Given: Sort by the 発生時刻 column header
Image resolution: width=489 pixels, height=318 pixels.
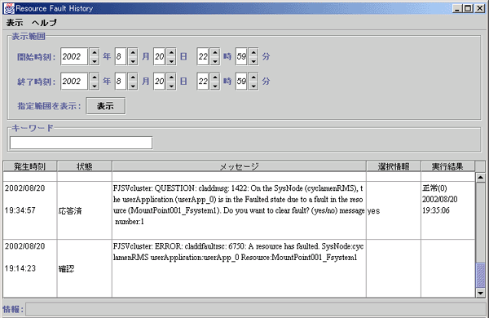Looking at the screenshot, I should tap(30, 166).
